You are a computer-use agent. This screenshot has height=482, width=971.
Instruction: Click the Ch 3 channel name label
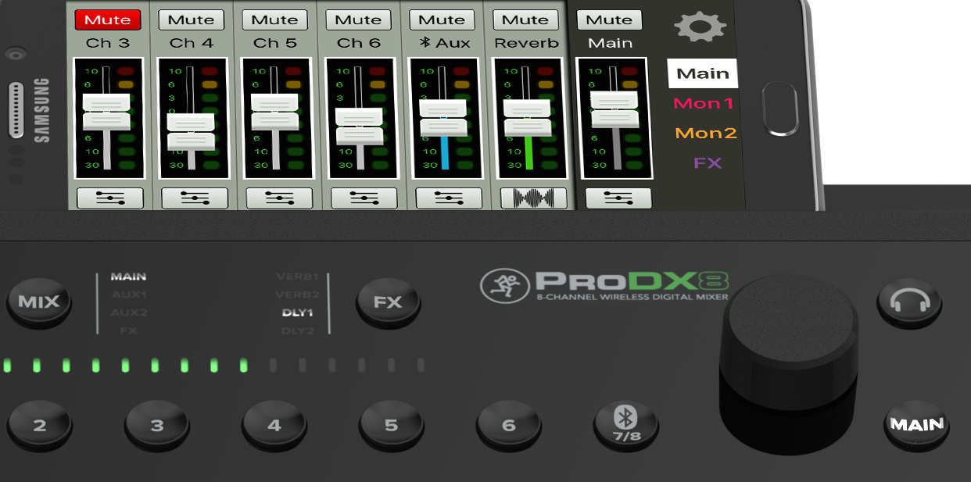pyautogui.click(x=108, y=43)
